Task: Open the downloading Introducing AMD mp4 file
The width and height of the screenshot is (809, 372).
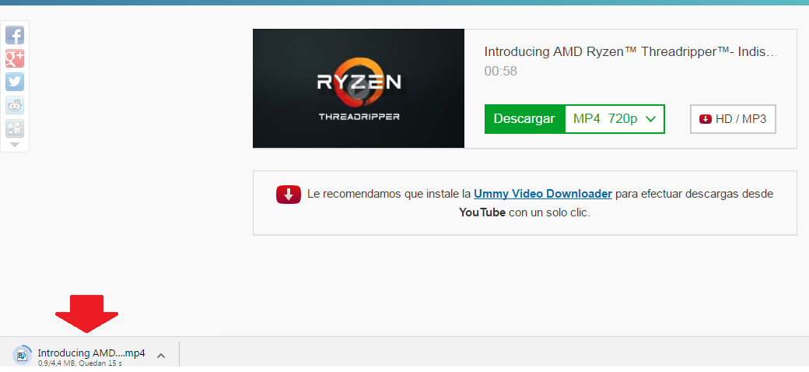Action: tap(91, 353)
